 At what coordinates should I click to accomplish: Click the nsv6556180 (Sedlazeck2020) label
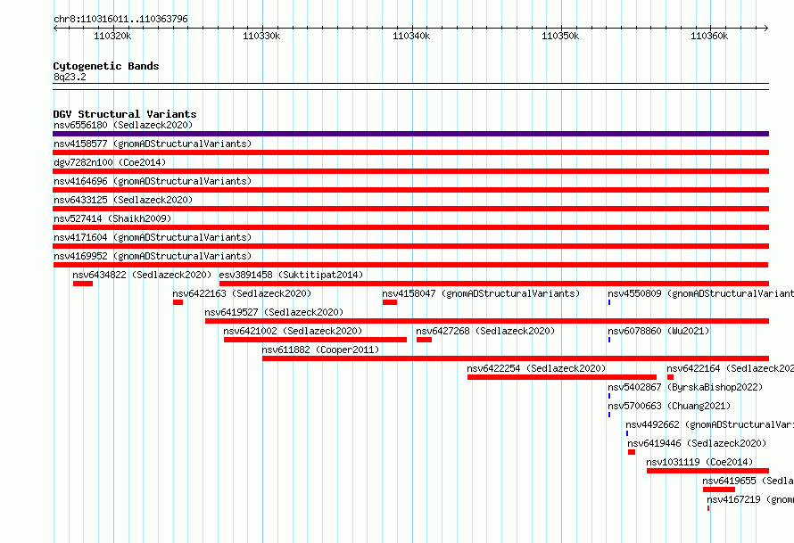click(123, 125)
